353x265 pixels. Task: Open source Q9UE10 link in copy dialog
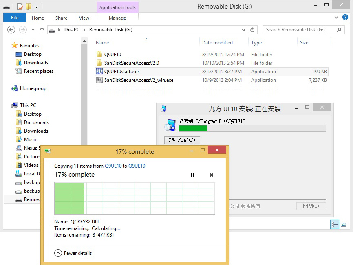[113, 166]
